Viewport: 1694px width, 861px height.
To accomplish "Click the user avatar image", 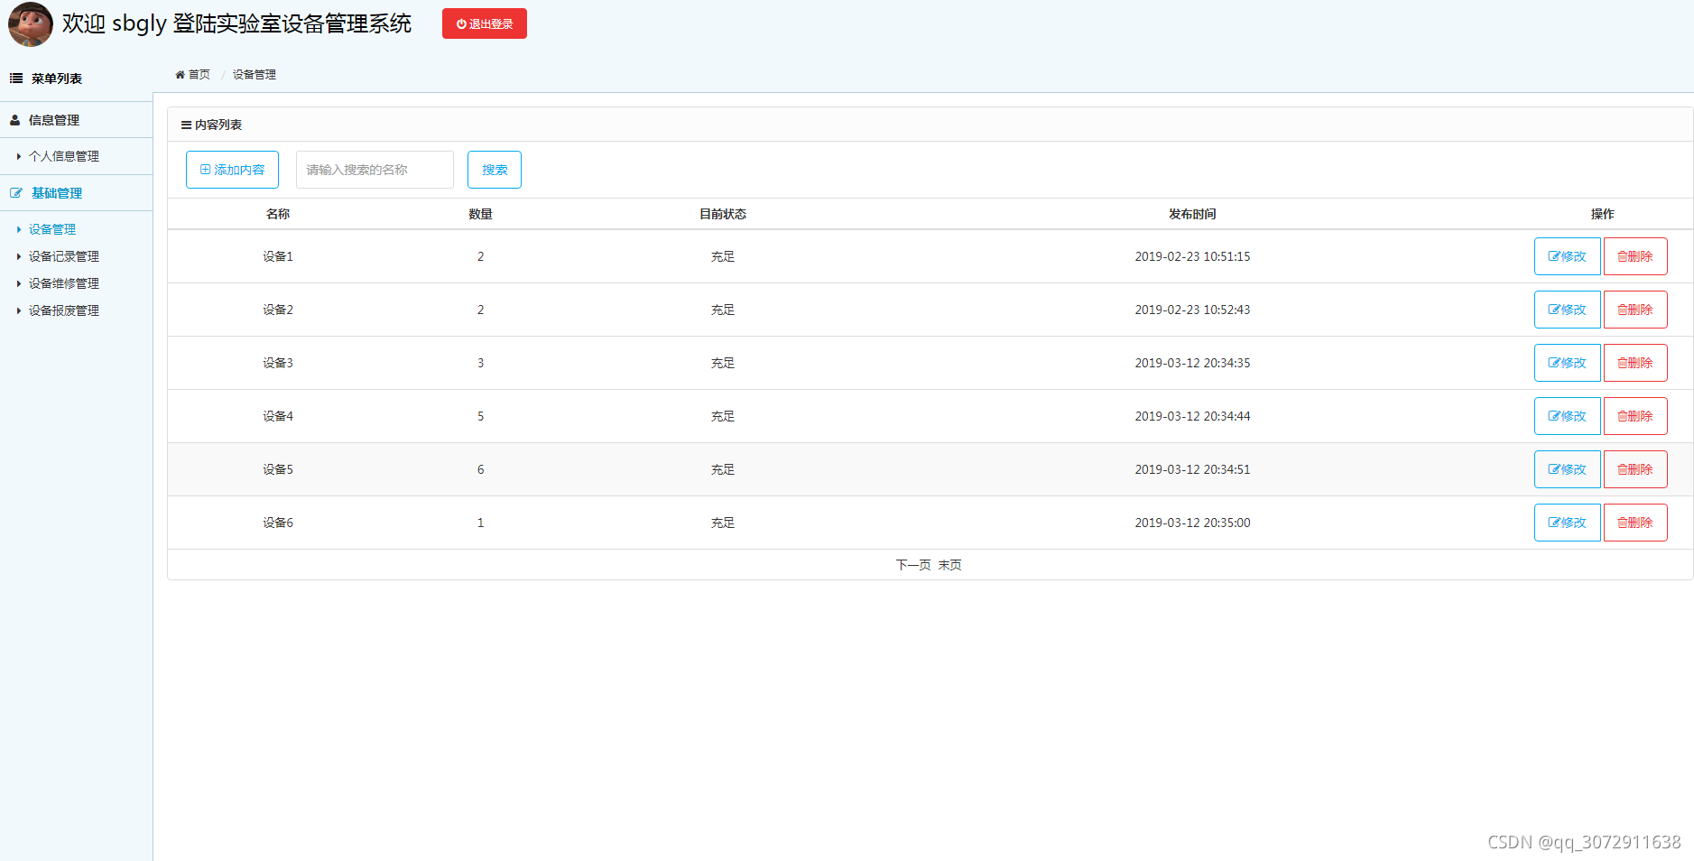I will (31, 23).
